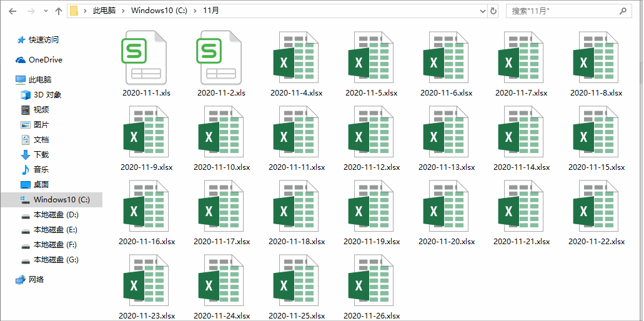
Task: Open 3D 对象 folder in sidebar
Action: tap(41, 95)
